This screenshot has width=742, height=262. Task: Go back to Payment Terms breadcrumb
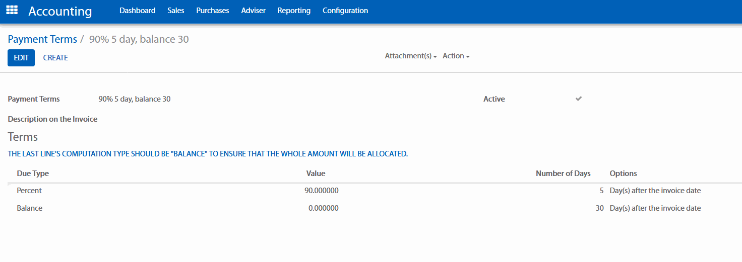(x=42, y=39)
